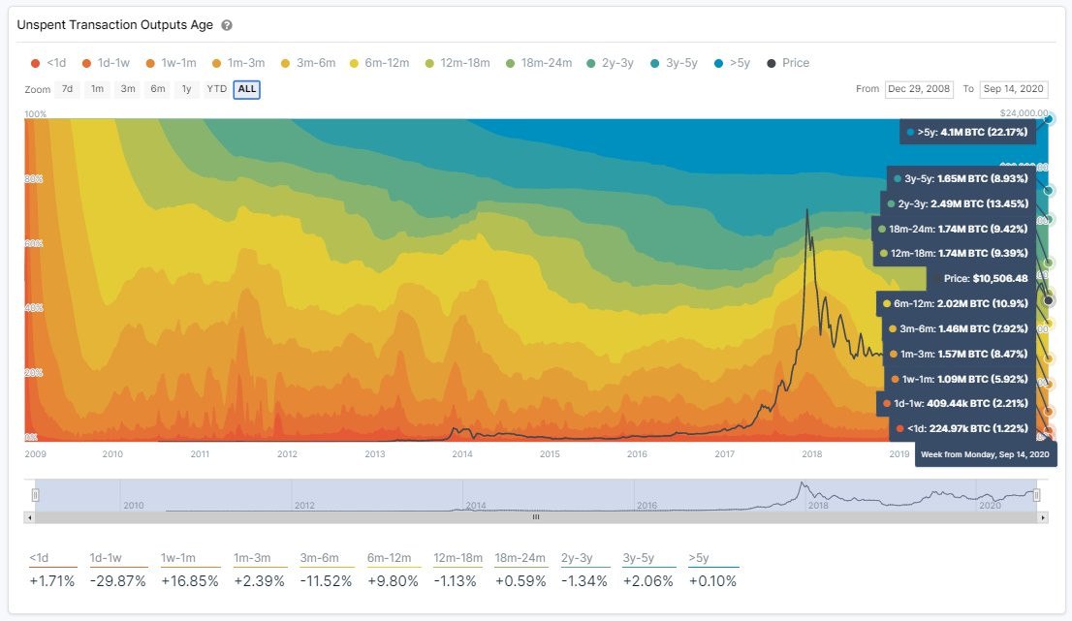
Task: Click the scrollbar right arrow
Action: pyautogui.click(x=1043, y=517)
